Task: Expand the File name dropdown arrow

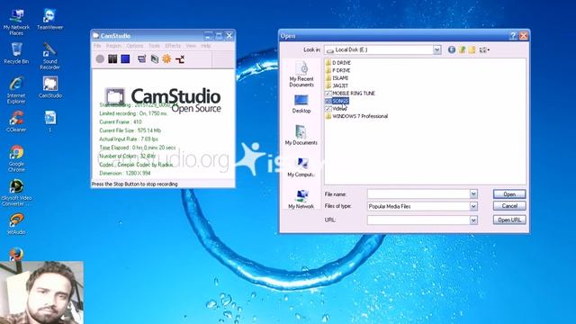Action: coord(473,194)
